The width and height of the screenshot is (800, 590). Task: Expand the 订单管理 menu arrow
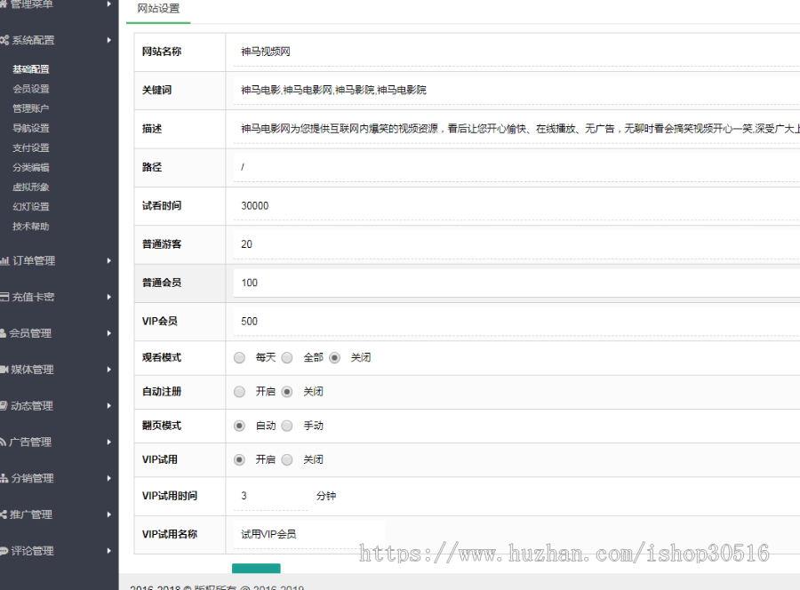pos(108,261)
